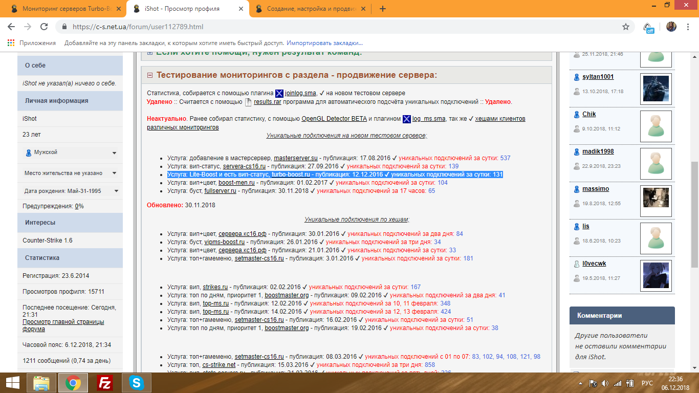Open File Explorer from the taskbar
Viewport: 699px width, 393px height.
tap(41, 382)
